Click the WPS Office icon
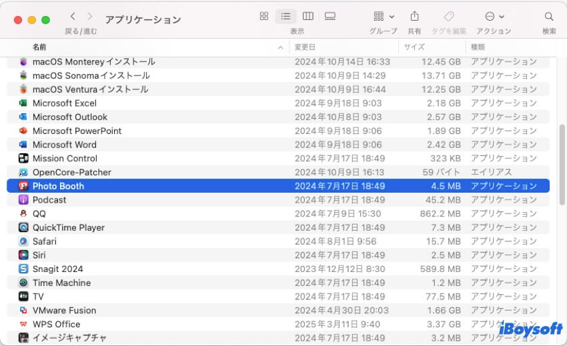This screenshot has width=567, height=346. coord(23,324)
